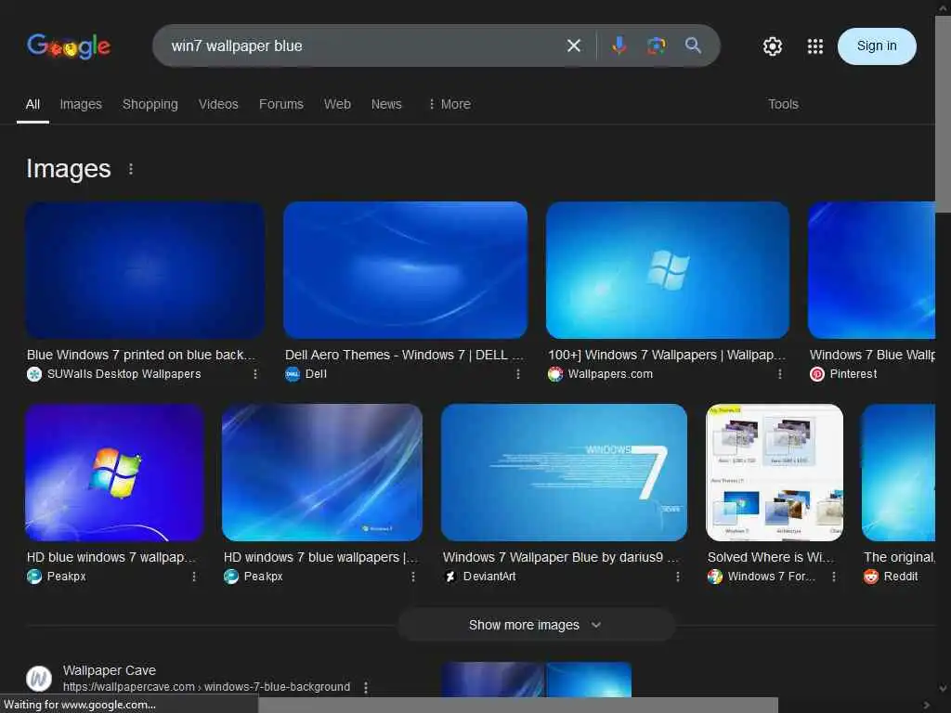Open wallpapercave.com windows-7-blue-background URL

click(206, 687)
